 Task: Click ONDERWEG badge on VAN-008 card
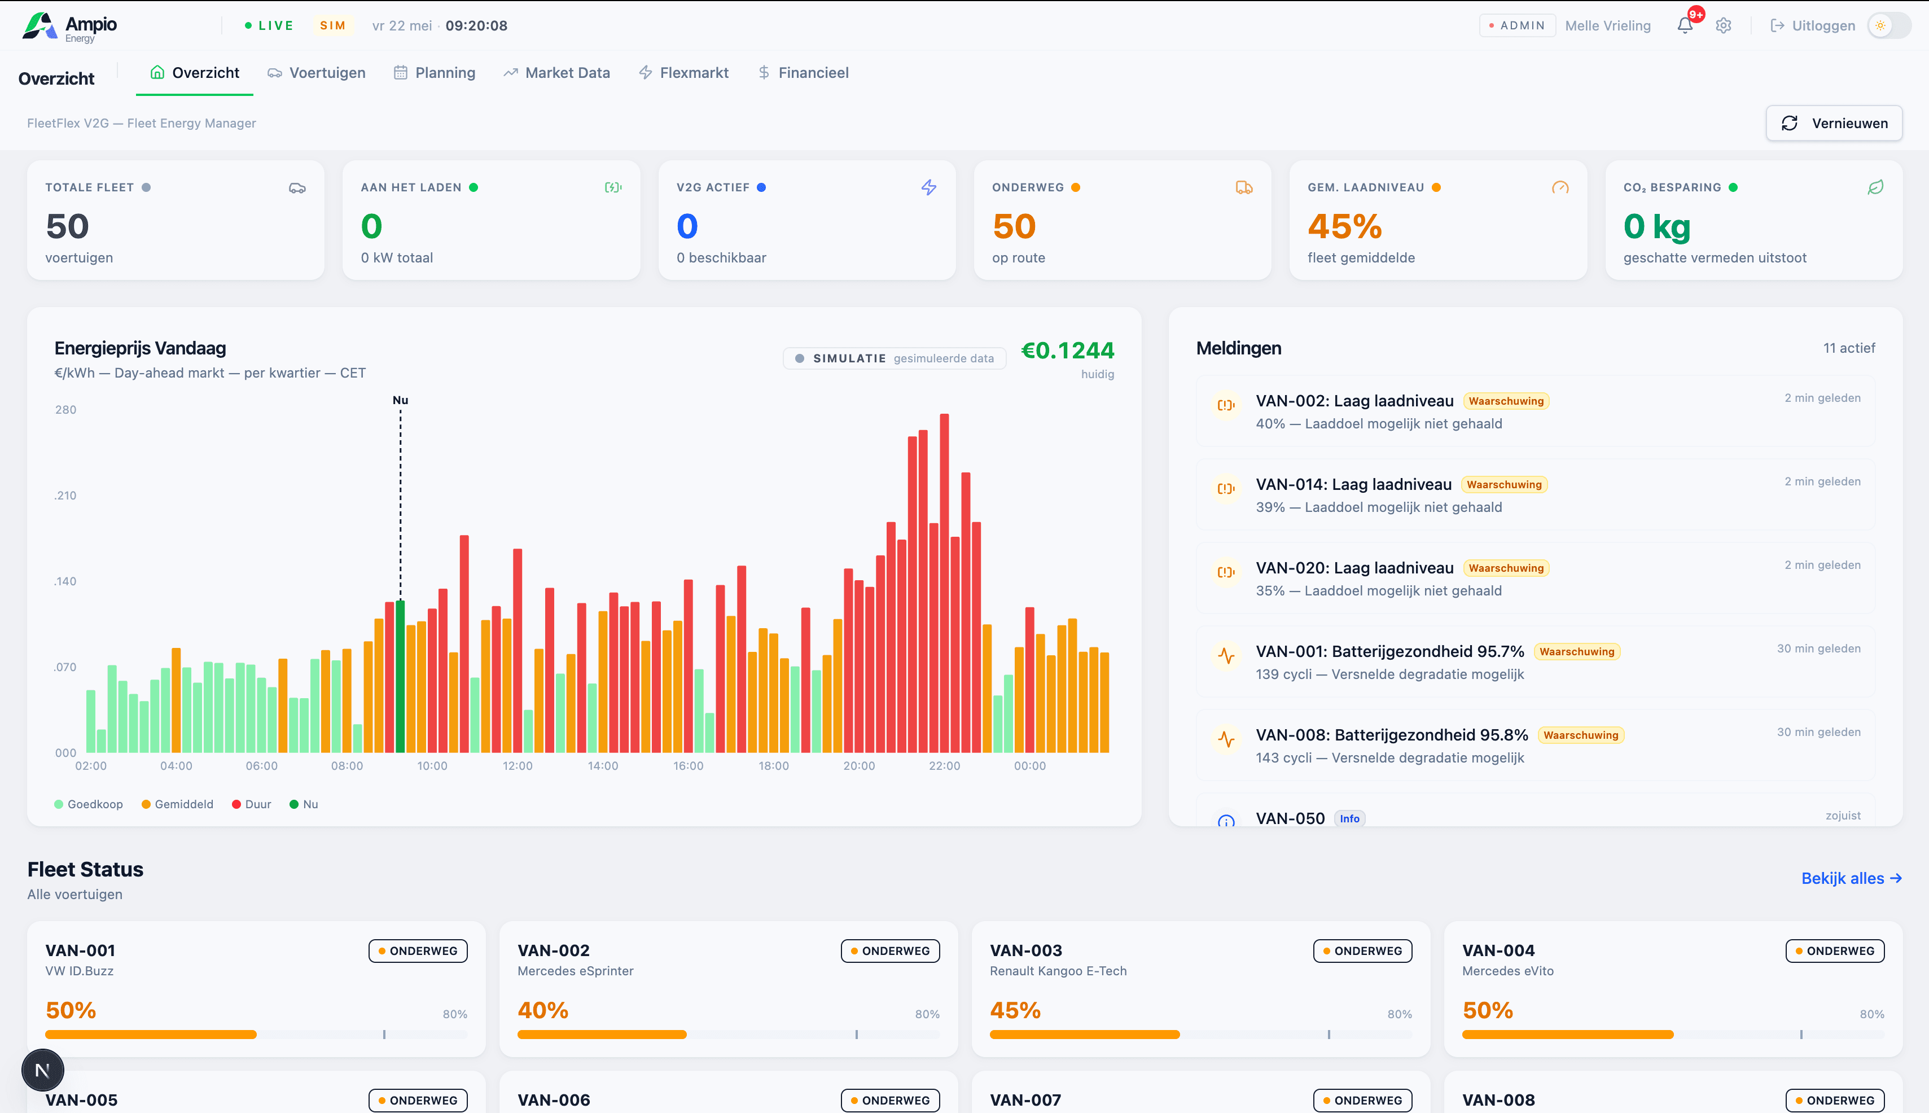click(1835, 1100)
